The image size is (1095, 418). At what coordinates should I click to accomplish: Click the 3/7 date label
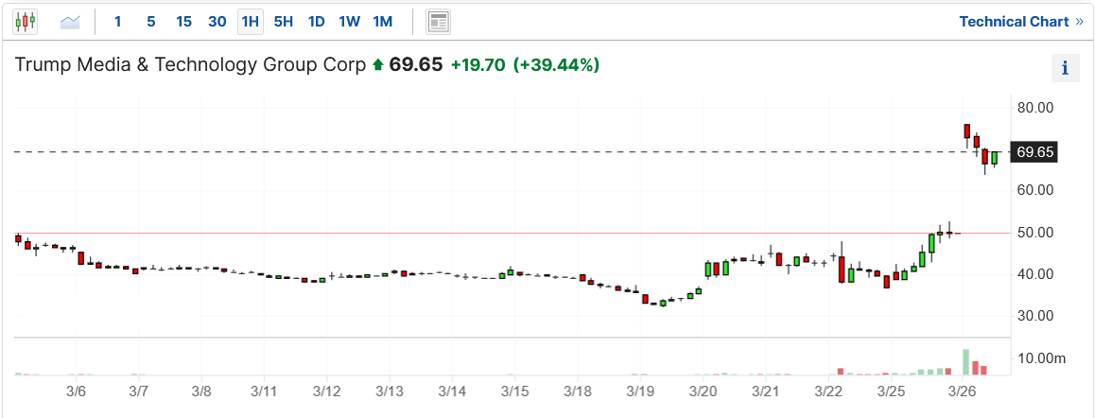coord(139,391)
